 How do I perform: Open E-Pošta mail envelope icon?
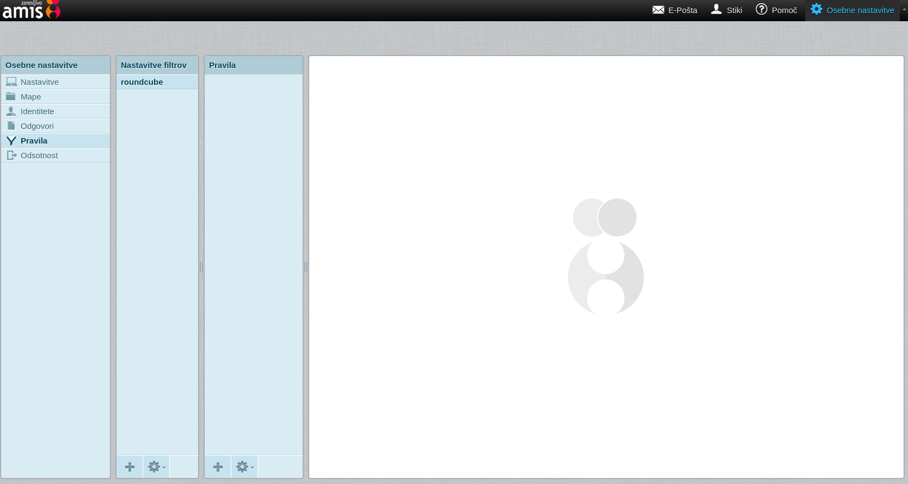tap(658, 10)
